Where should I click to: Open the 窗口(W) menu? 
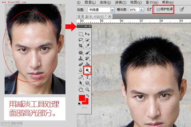[x=152, y=2]
